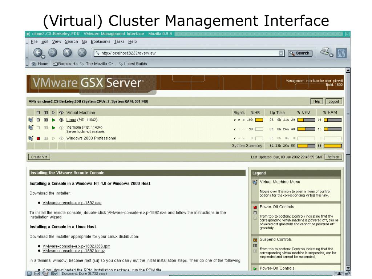Open the Latest Builds bookmark
The width and height of the screenshot is (372, 279).
[x=133, y=64]
